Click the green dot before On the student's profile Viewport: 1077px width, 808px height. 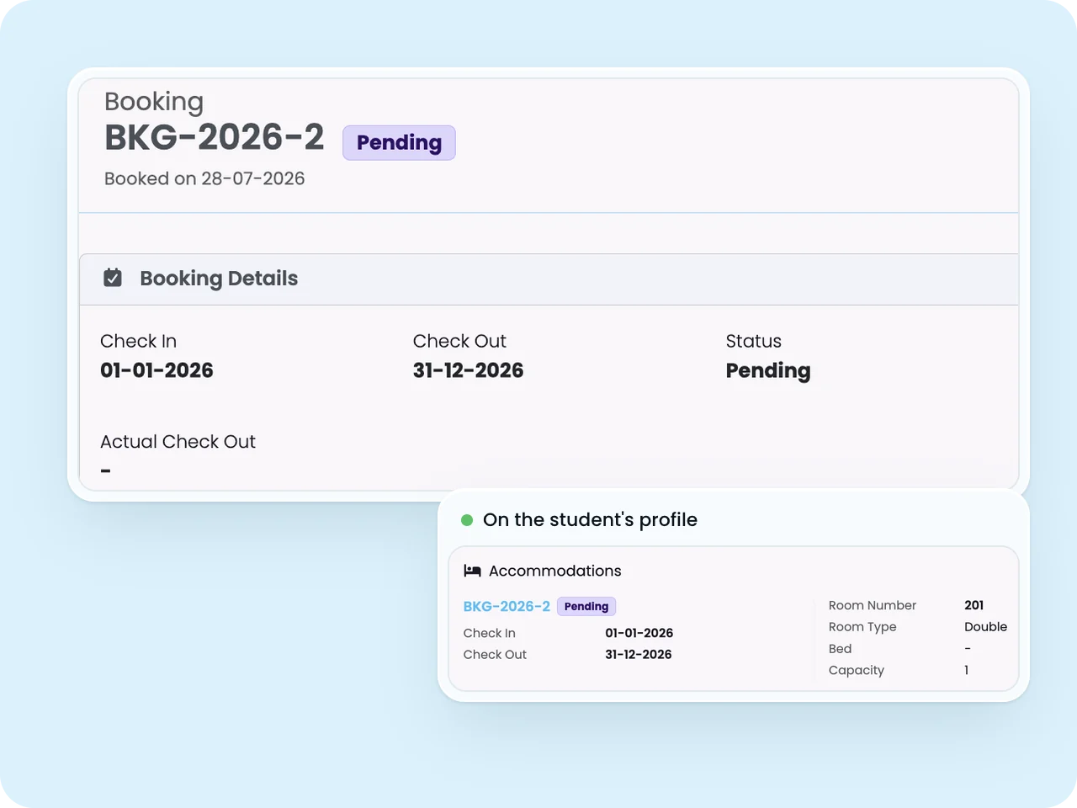click(467, 520)
